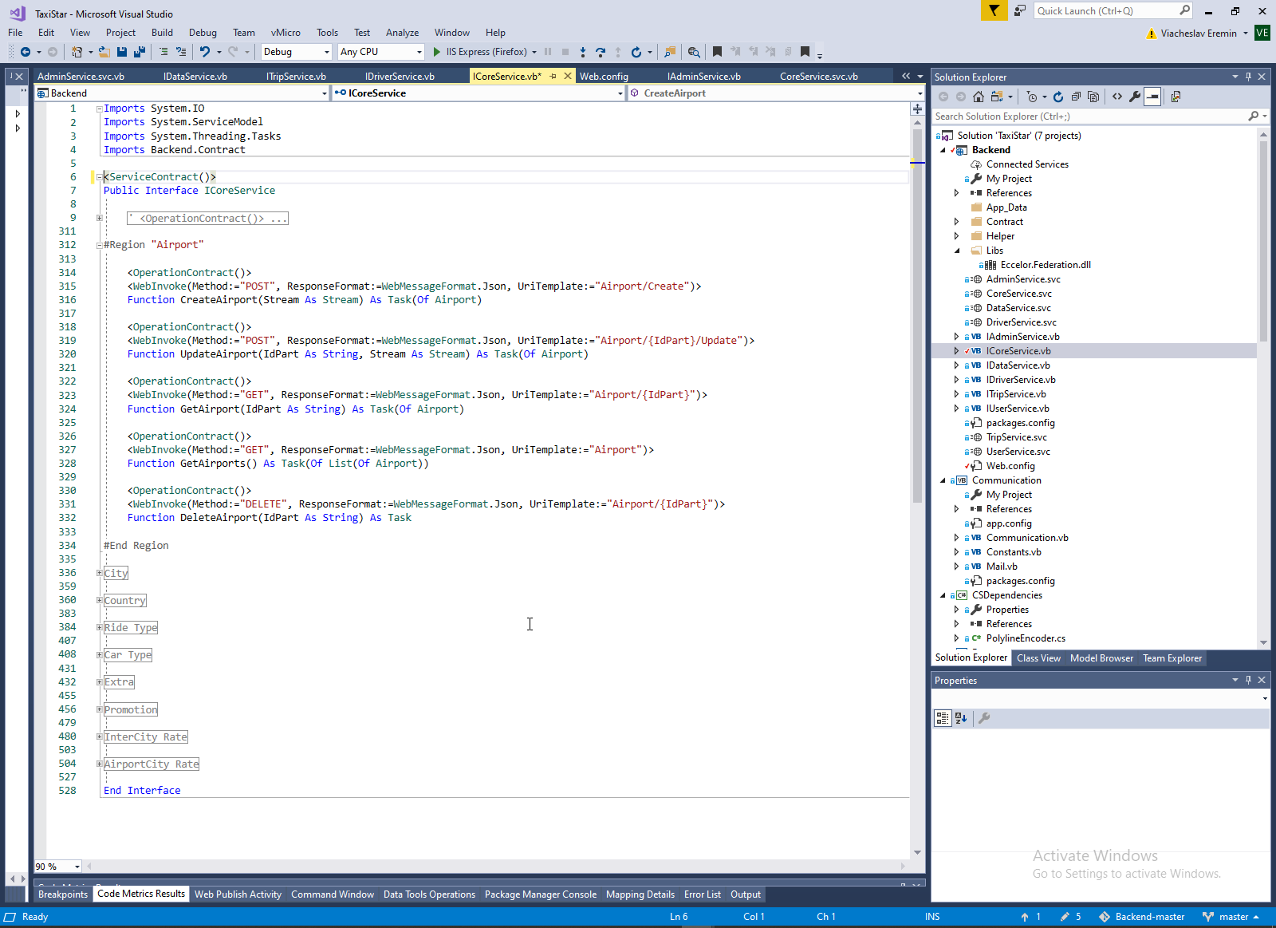
Task: Toggle auto-hide pin of Properties panel
Action: click(x=1248, y=680)
